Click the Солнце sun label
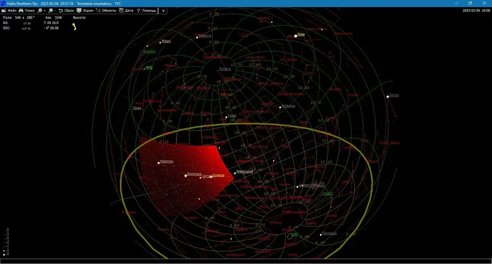Viewport: 492px width, 264px height. tap(218, 175)
